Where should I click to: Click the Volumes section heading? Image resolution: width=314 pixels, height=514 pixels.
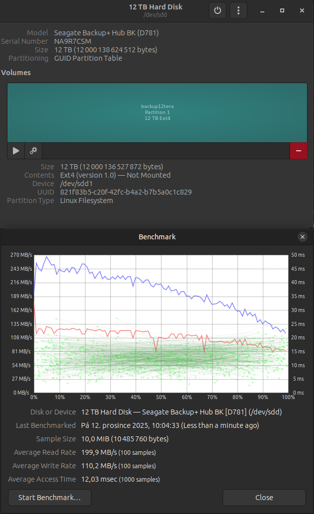[x=16, y=73]
